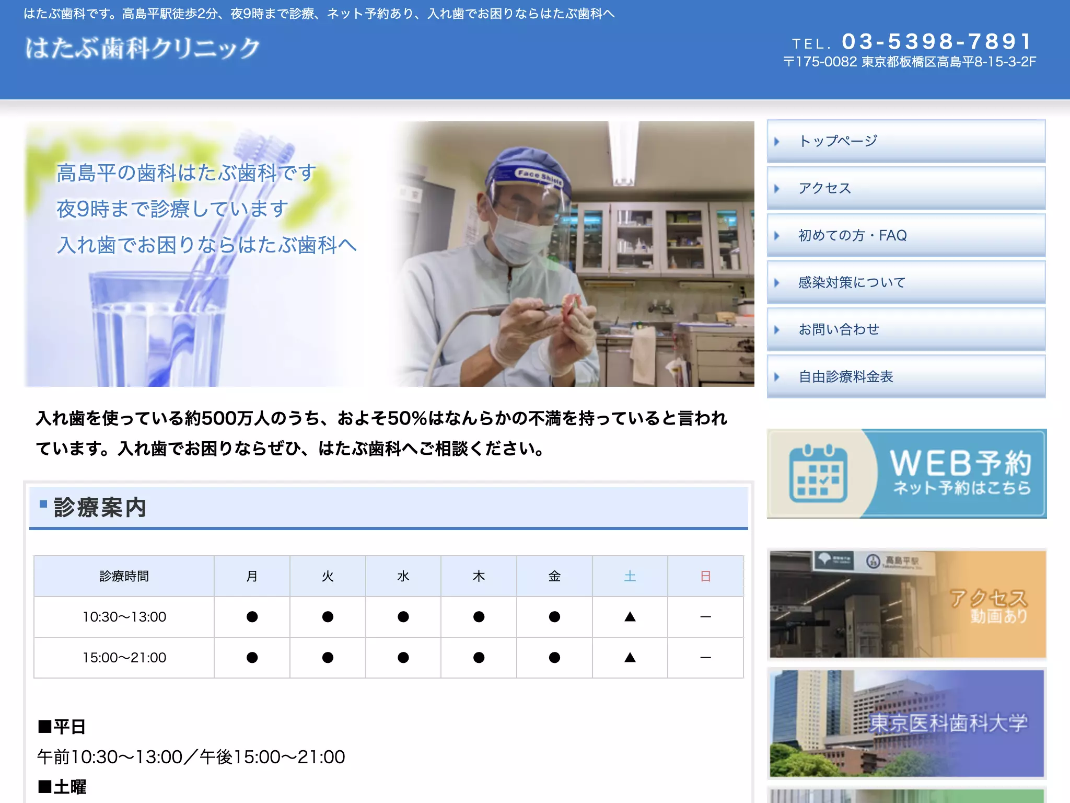Click the 診療案内 section heading
Viewport: 1070px width, 803px height.
coord(388,508)
